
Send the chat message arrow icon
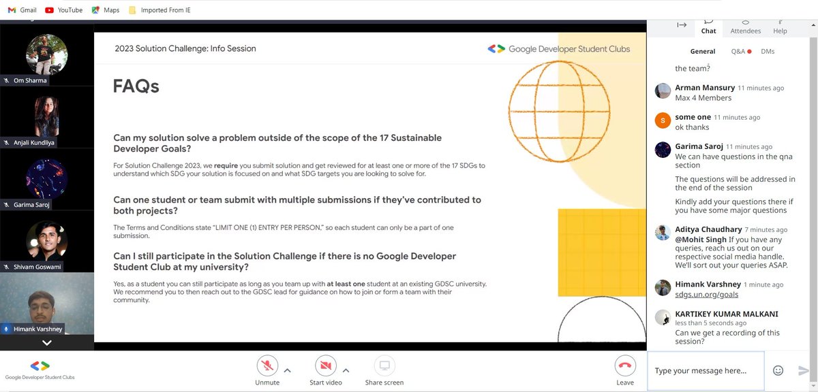(804, 370)
